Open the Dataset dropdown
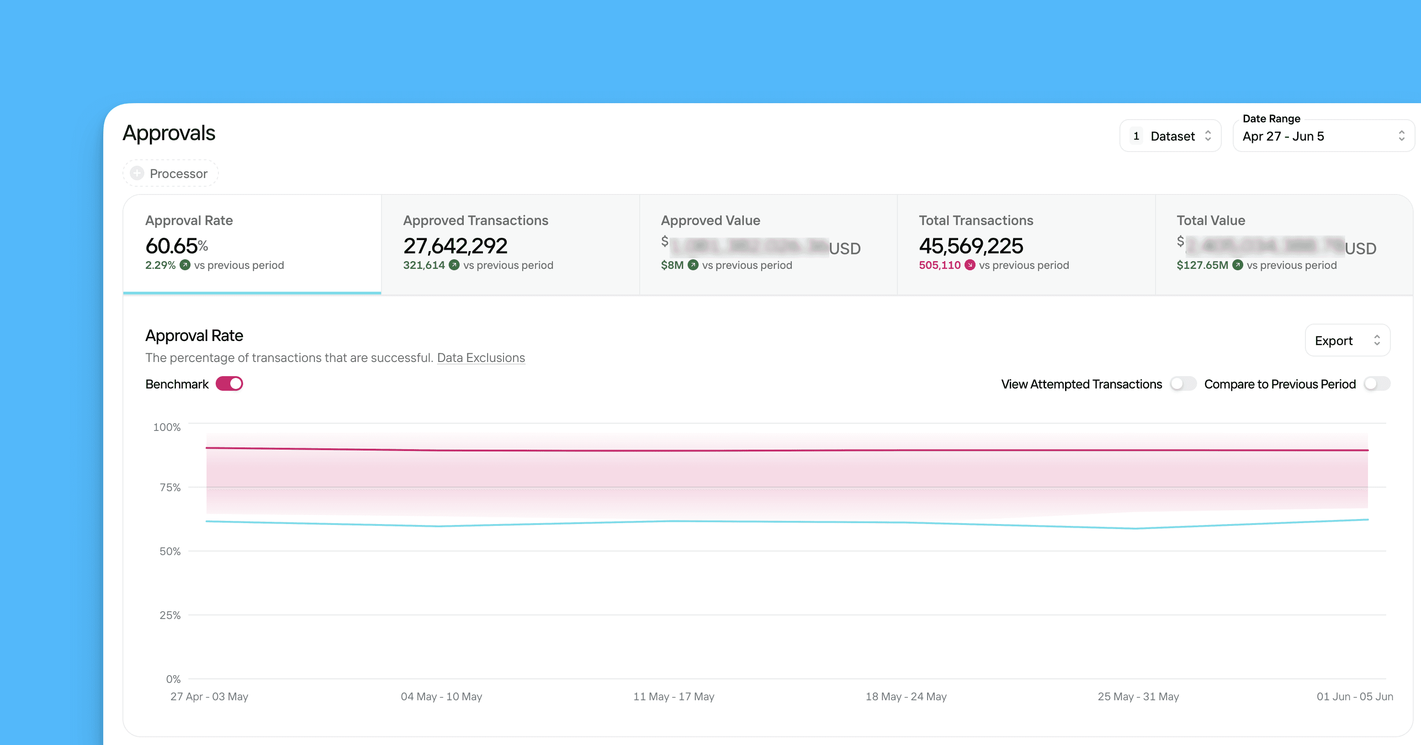Image resolution: width=1421 pixels, height=745 pixels. 1171,136
